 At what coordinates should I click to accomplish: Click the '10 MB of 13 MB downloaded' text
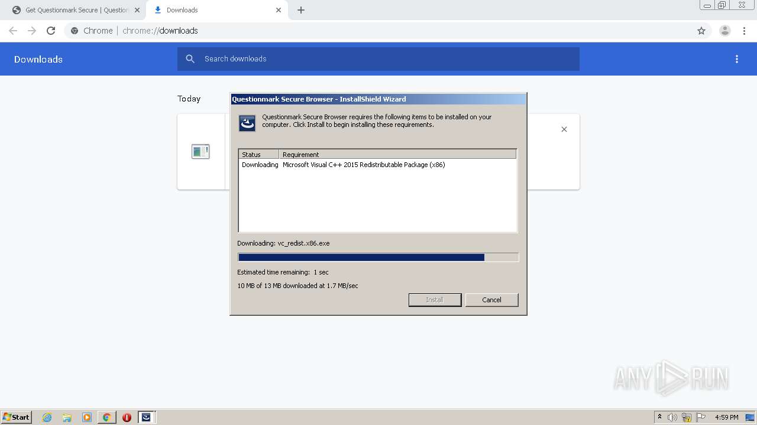tap(297, 286)
